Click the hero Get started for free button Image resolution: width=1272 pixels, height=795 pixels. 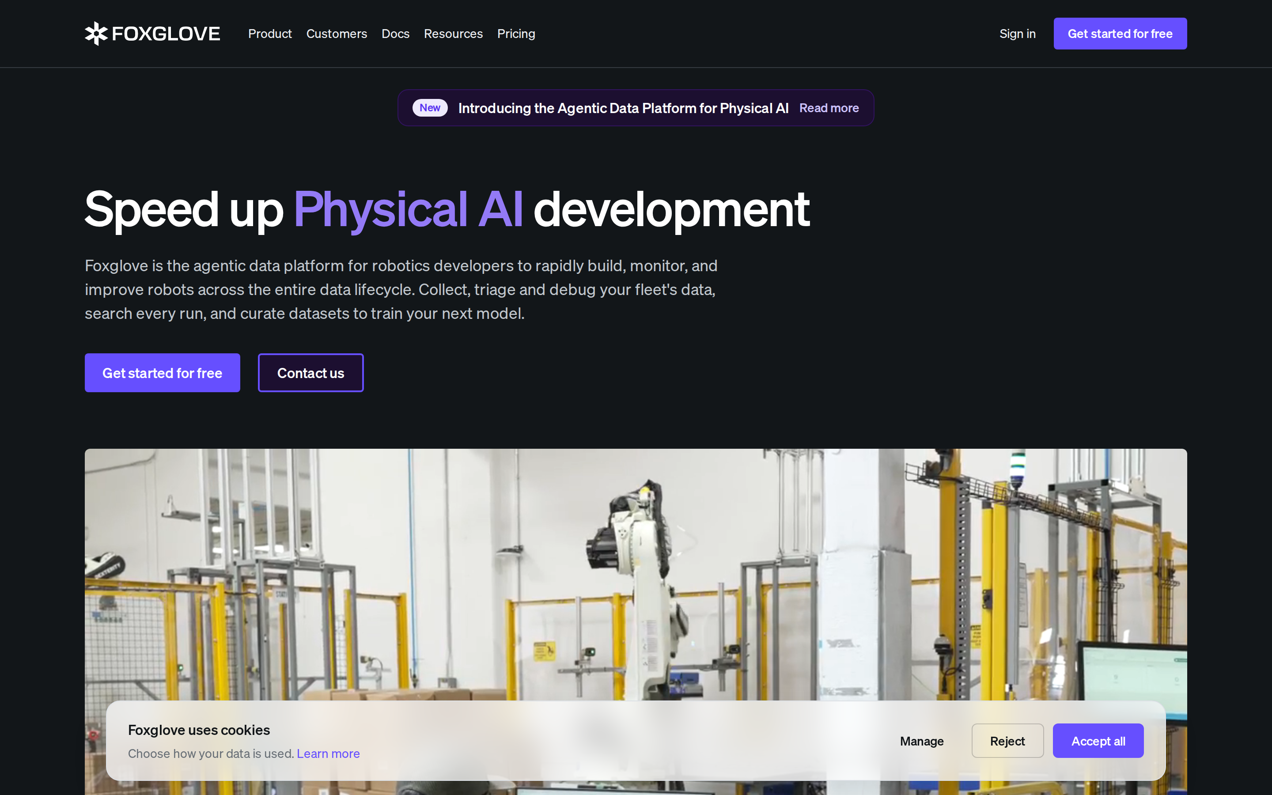point(163,373)
